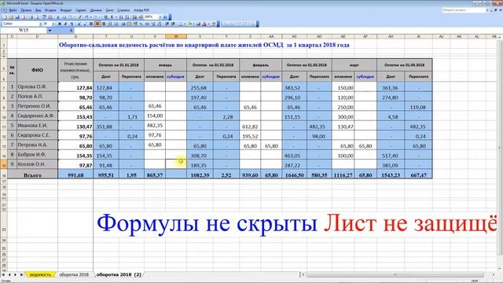Click the Name Box showing W15
This screenshot has width=503, height=283.
pos(24,30)
